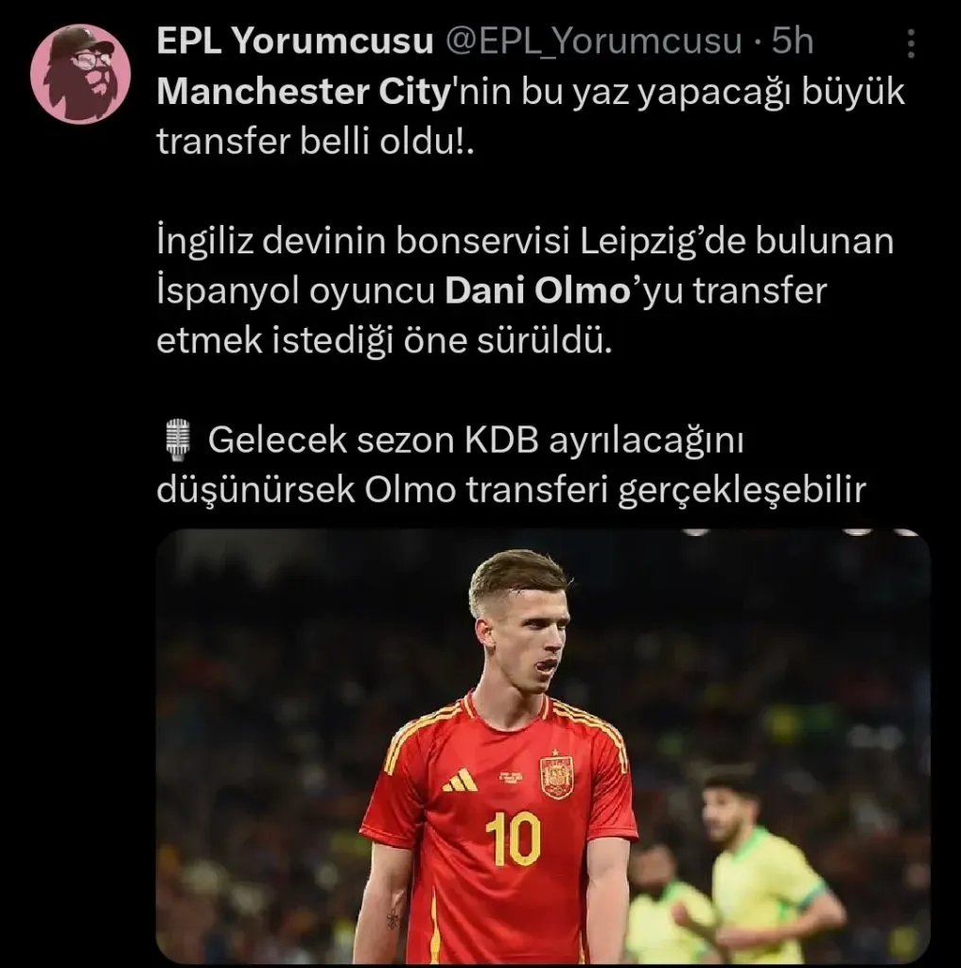Open the 5h timestamp permalink
Image resolution: width=961 pixels, height=968 pixels.
pos(793,42)
